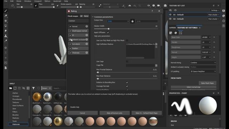Open the camera render icon

click(165, 6)
